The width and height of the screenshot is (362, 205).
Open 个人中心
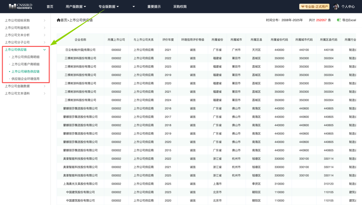point(348,7)
